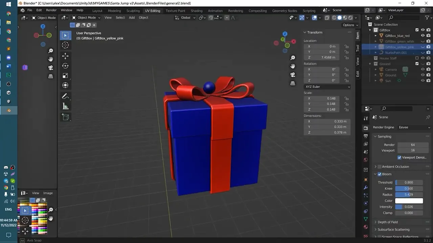433x243 pixels.
Task: Switch orthographic/perspective grid icon in main viewport
Action: tap(293, 83)
